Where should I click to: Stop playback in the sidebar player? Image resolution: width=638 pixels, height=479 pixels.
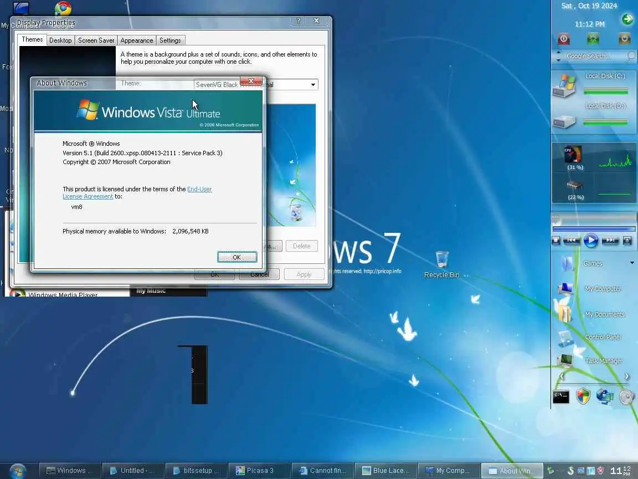click(556, 241)
